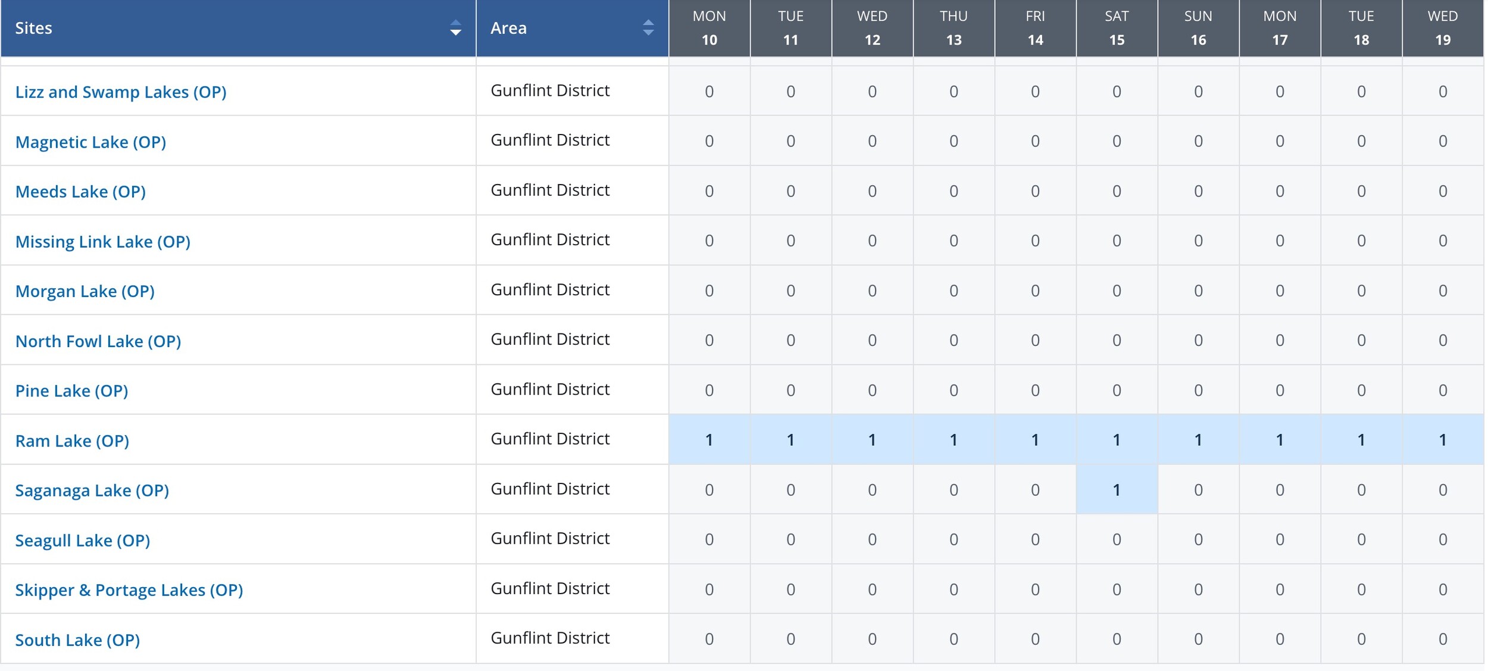Click TUE 18 date column header
Viewport: 1488px width, 671px height.
point(1362,28)
